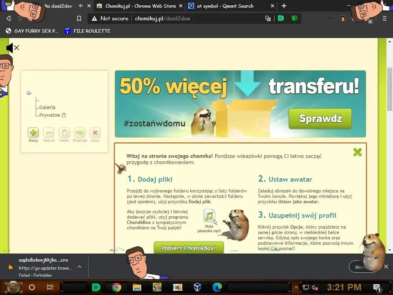Open the Galeria folder
Image resolution: width=393 pixels, height=295 pixels.
47,107
